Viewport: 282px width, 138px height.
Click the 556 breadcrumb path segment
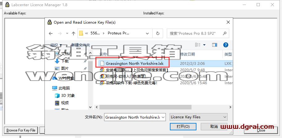point(95,33)
